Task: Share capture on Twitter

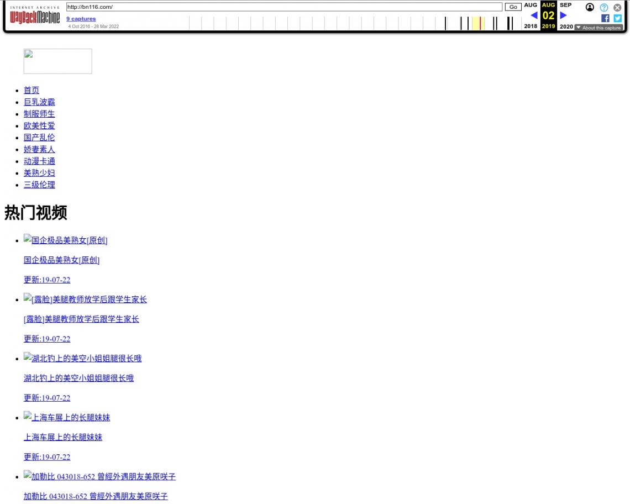Action: coord(617,18)
